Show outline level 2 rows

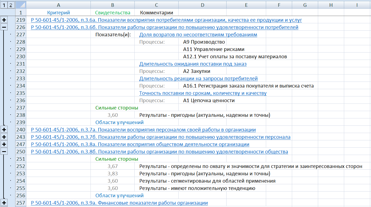pos(10,5)
